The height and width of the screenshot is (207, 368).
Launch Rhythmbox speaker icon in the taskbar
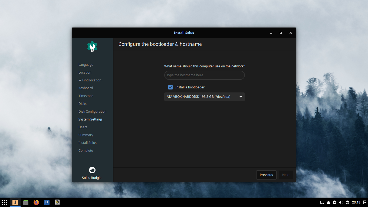[x=57, y=202]
